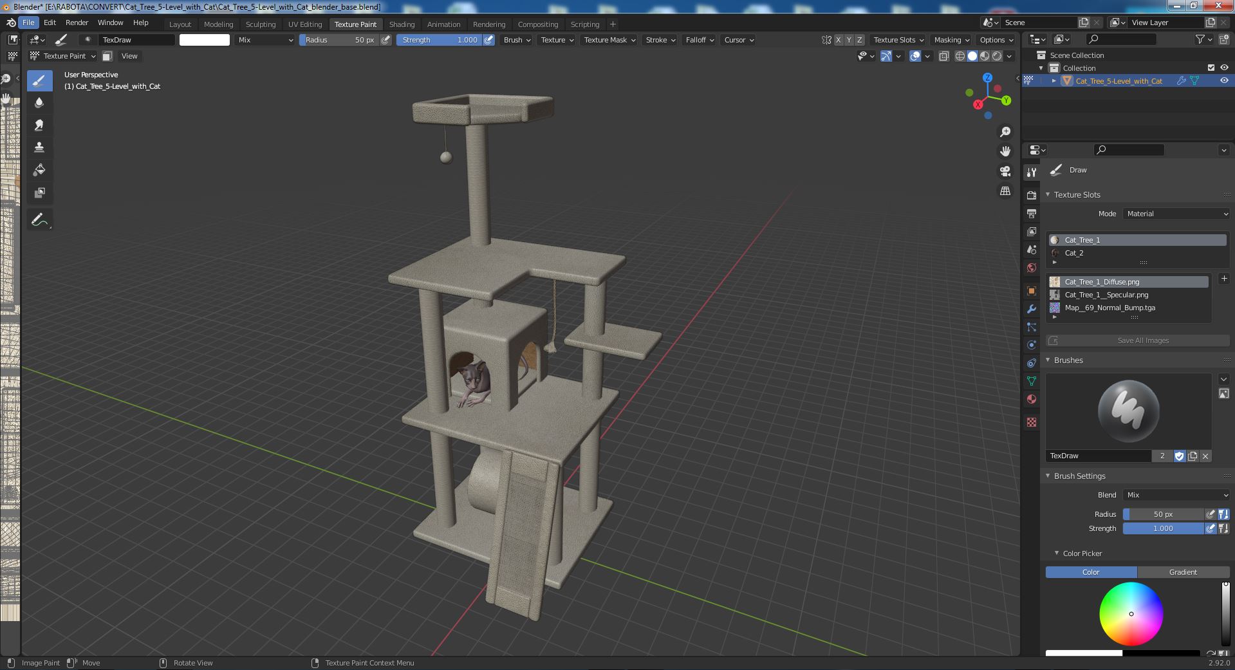1235x670 pixels.
Task: Toggle strength pressure sensitivity in header
Action: pos(489,40)
